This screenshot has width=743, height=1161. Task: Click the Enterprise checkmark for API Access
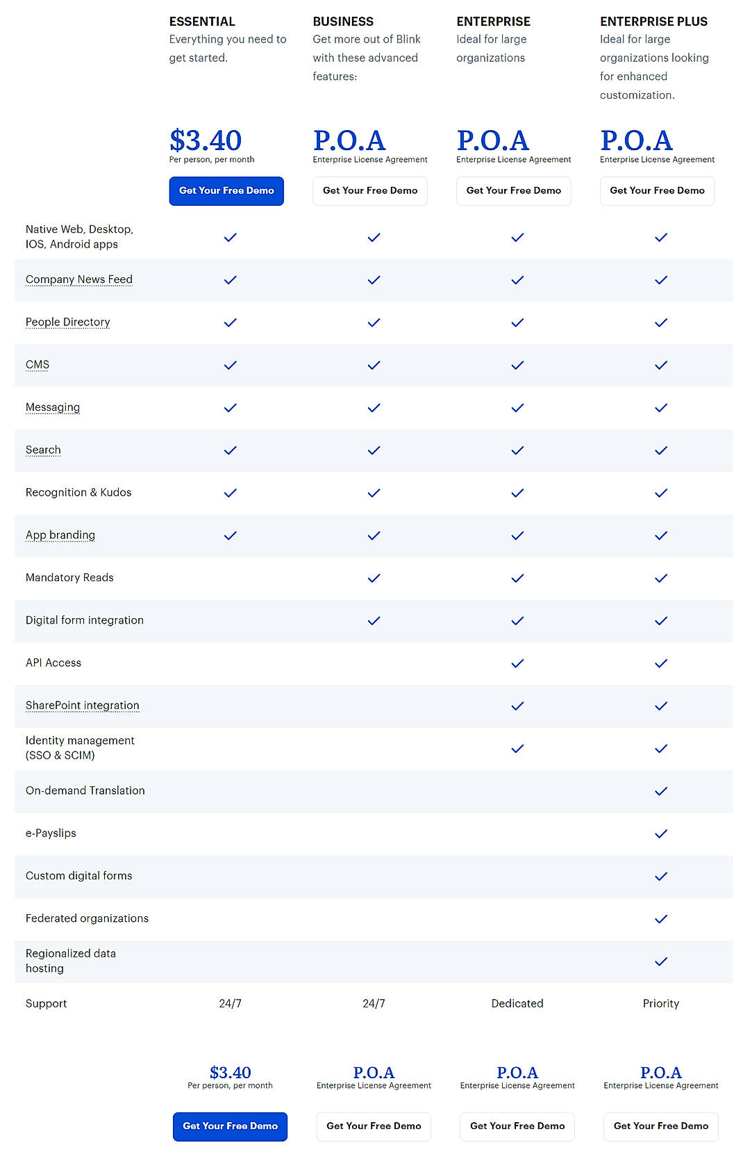pyautogui.click(x=517, y=663)
